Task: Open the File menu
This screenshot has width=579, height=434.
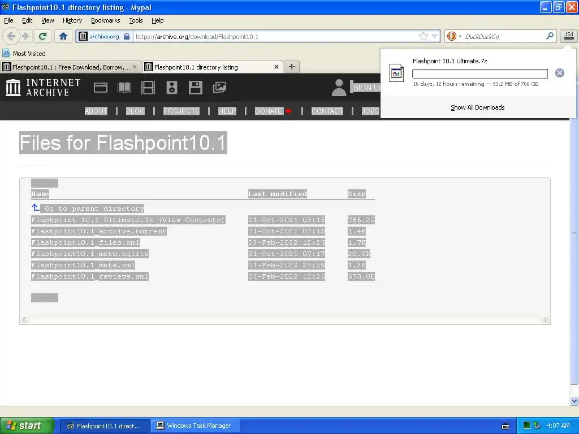Action: point(8,20)
